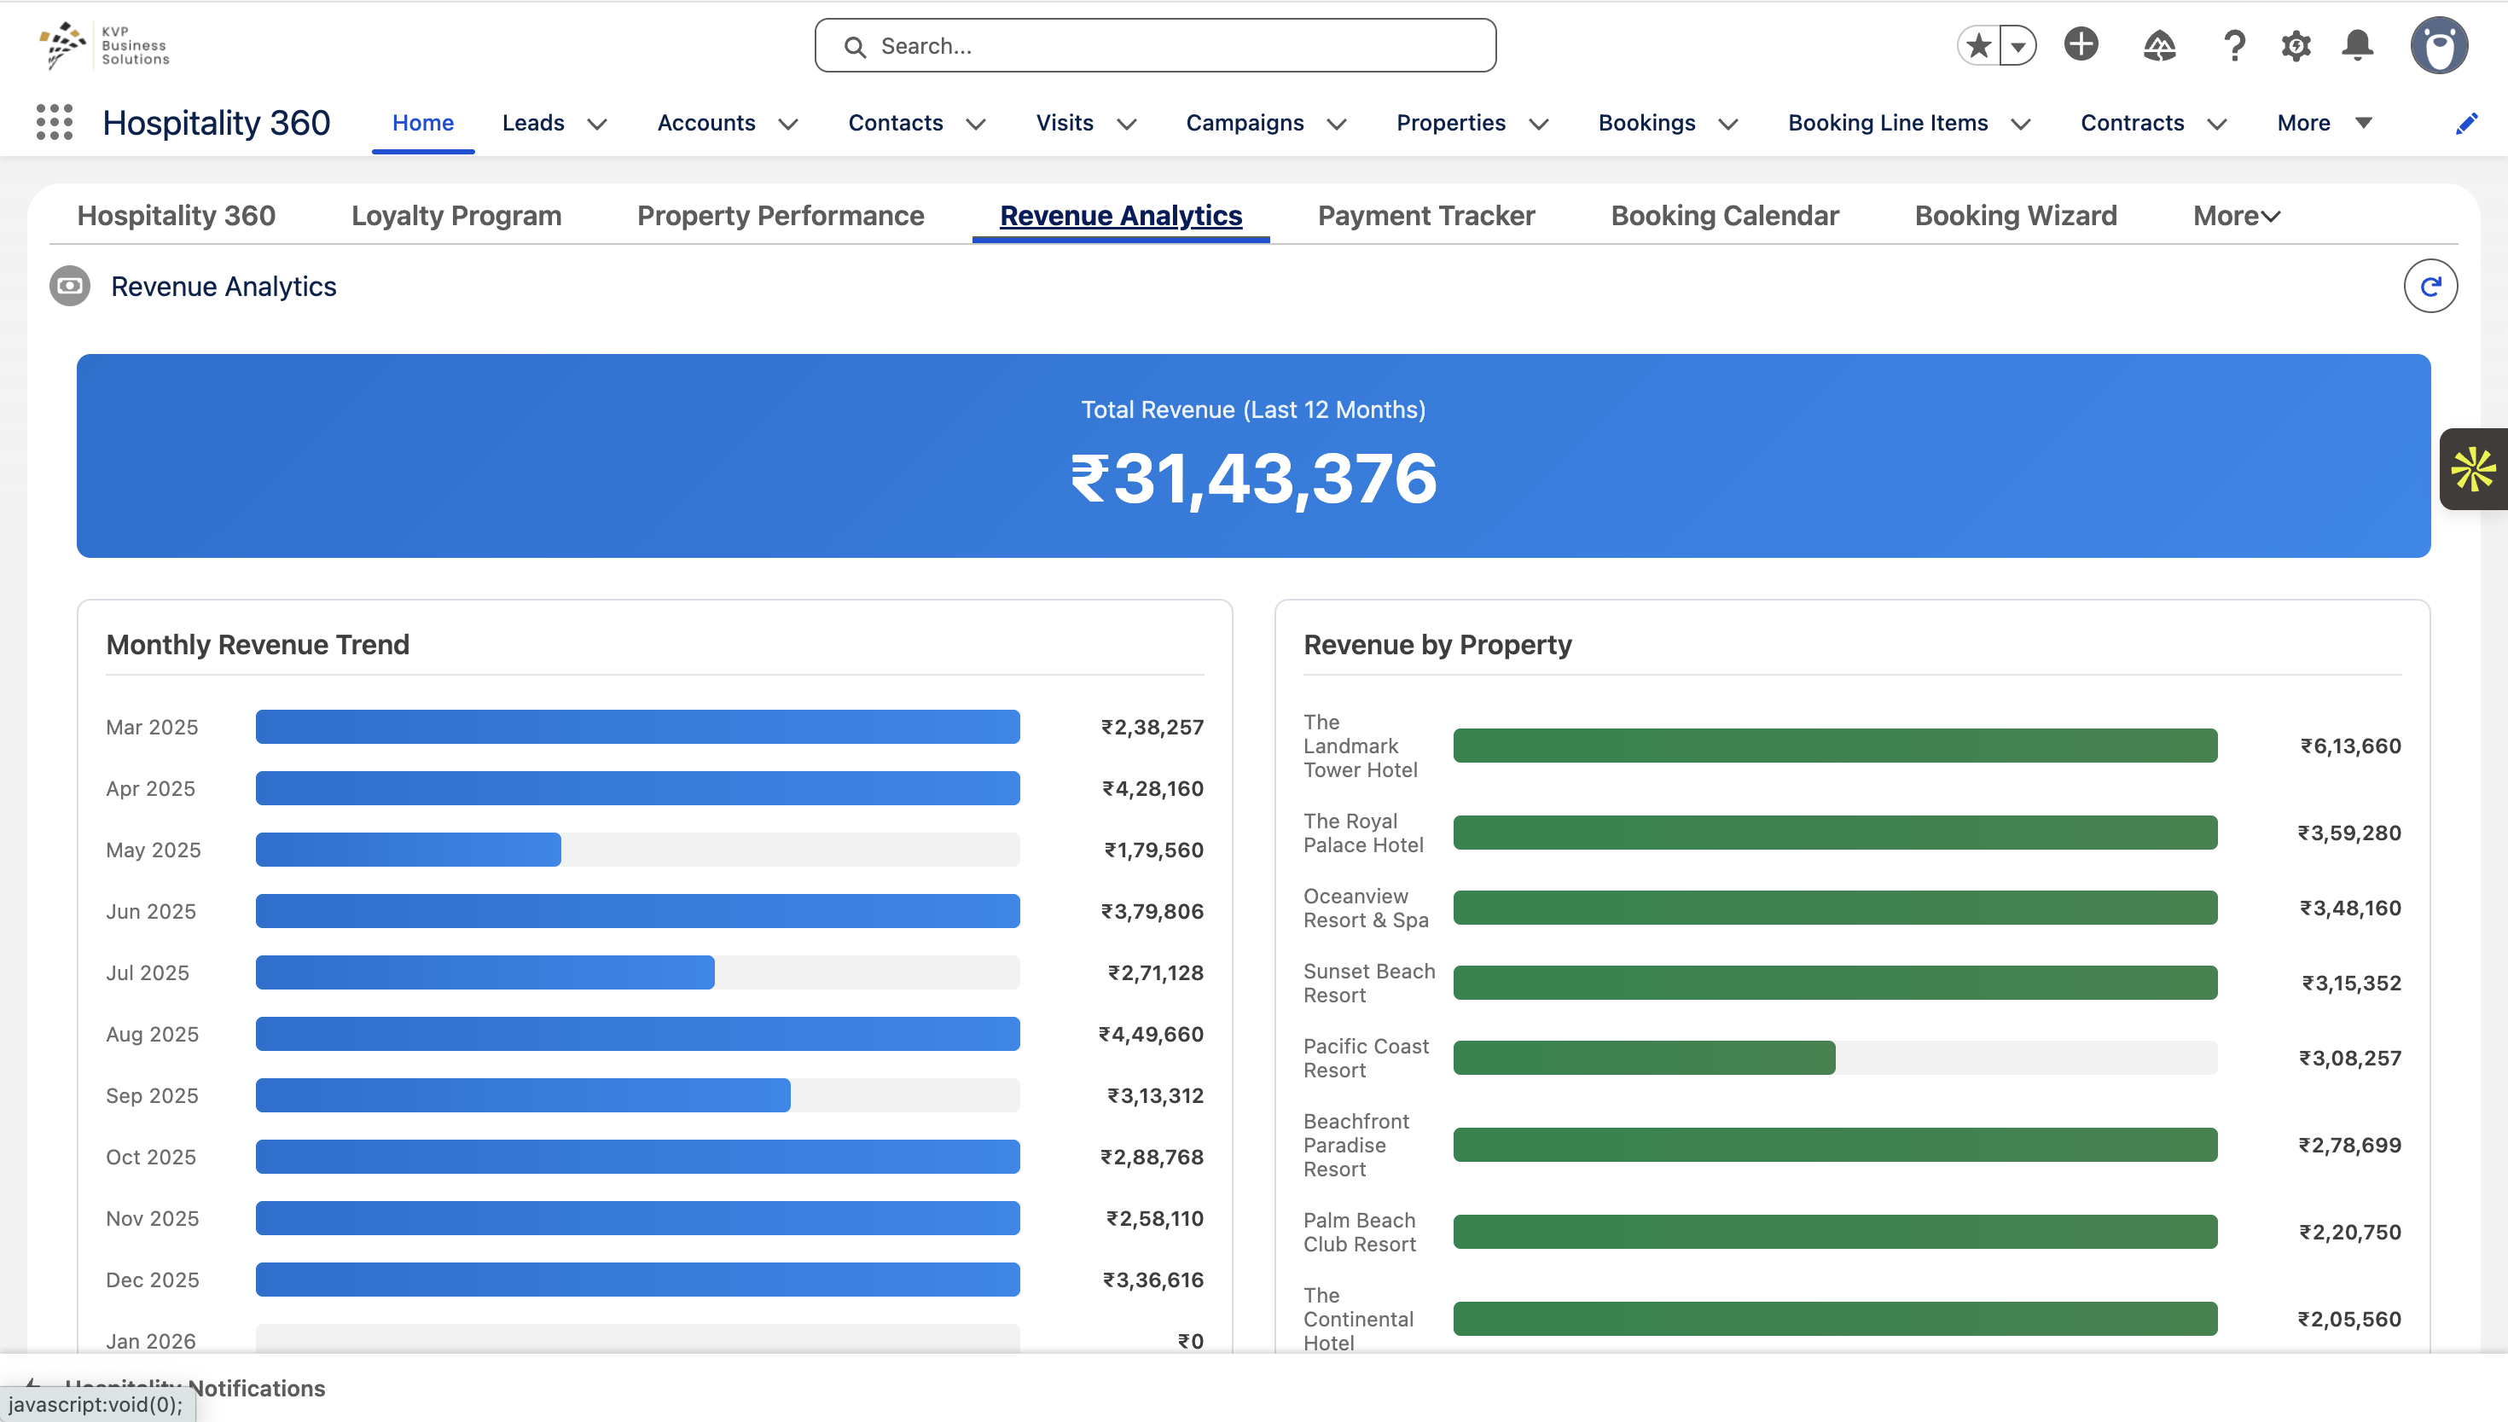Expand the Leads navigation dropdown
Viewport: 2508px width, 1422px height.
[597, 124]
